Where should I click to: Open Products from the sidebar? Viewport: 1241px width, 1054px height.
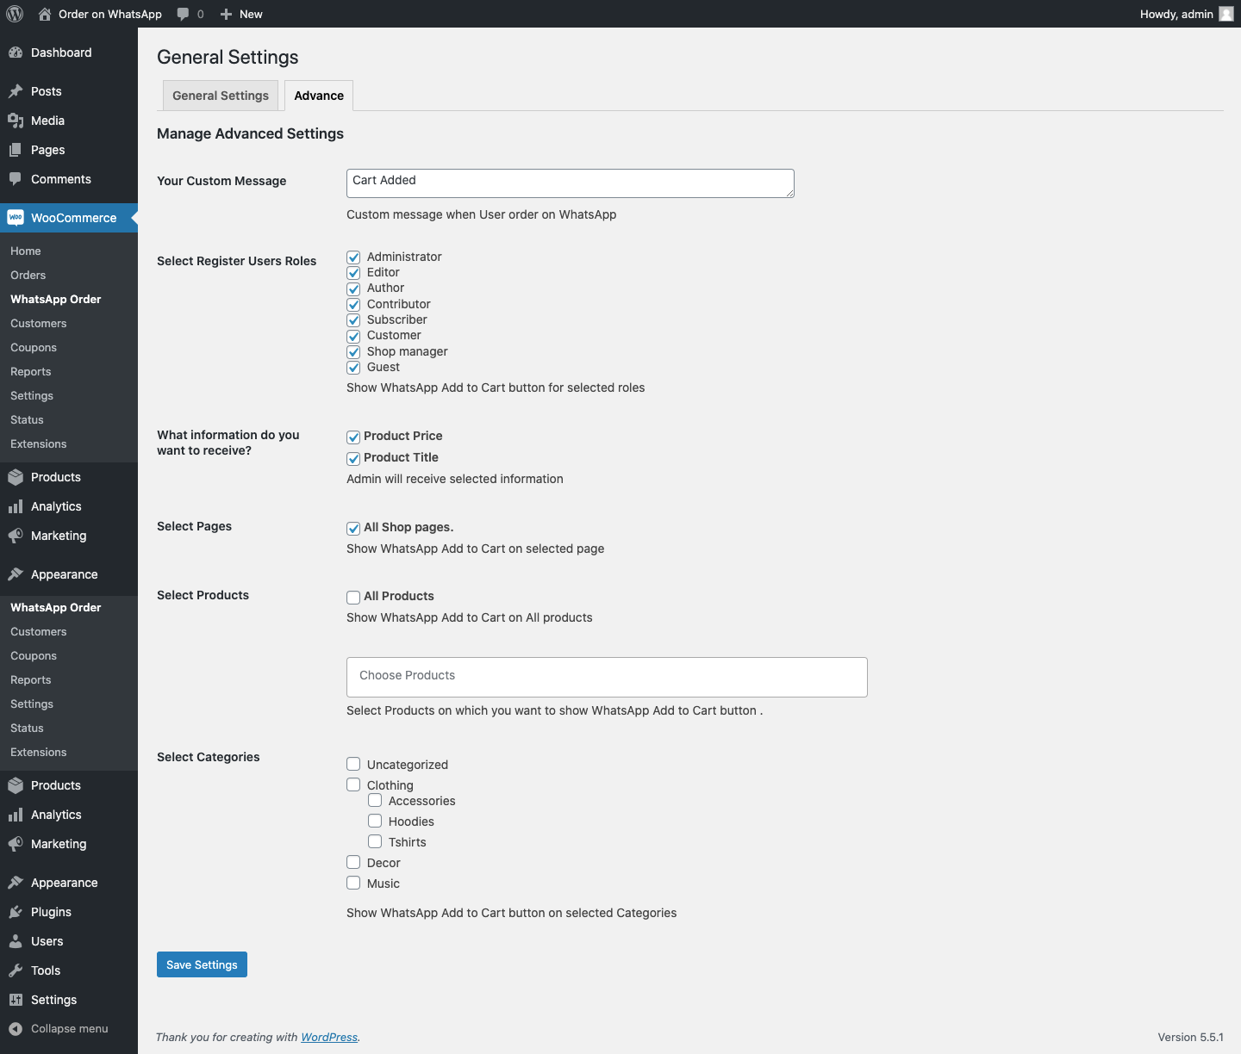[x=55, y=477]
